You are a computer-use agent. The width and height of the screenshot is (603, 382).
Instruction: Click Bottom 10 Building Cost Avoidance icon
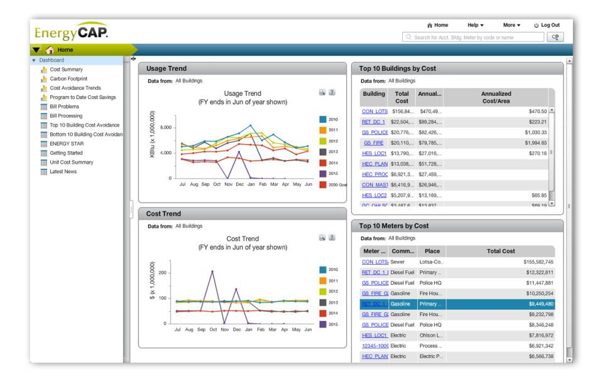44,135
